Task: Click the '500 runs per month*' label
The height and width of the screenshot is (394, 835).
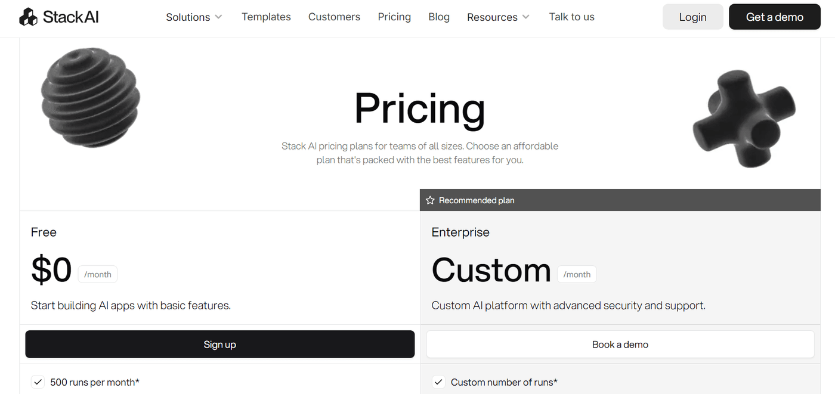Action: pyautogui.click(x=95, y=382)
